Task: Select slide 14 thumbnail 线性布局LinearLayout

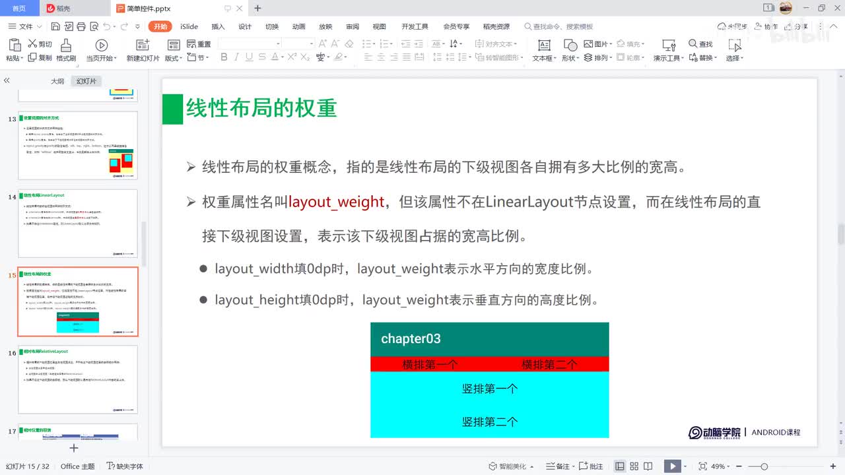Action: (x=78, y=224)
